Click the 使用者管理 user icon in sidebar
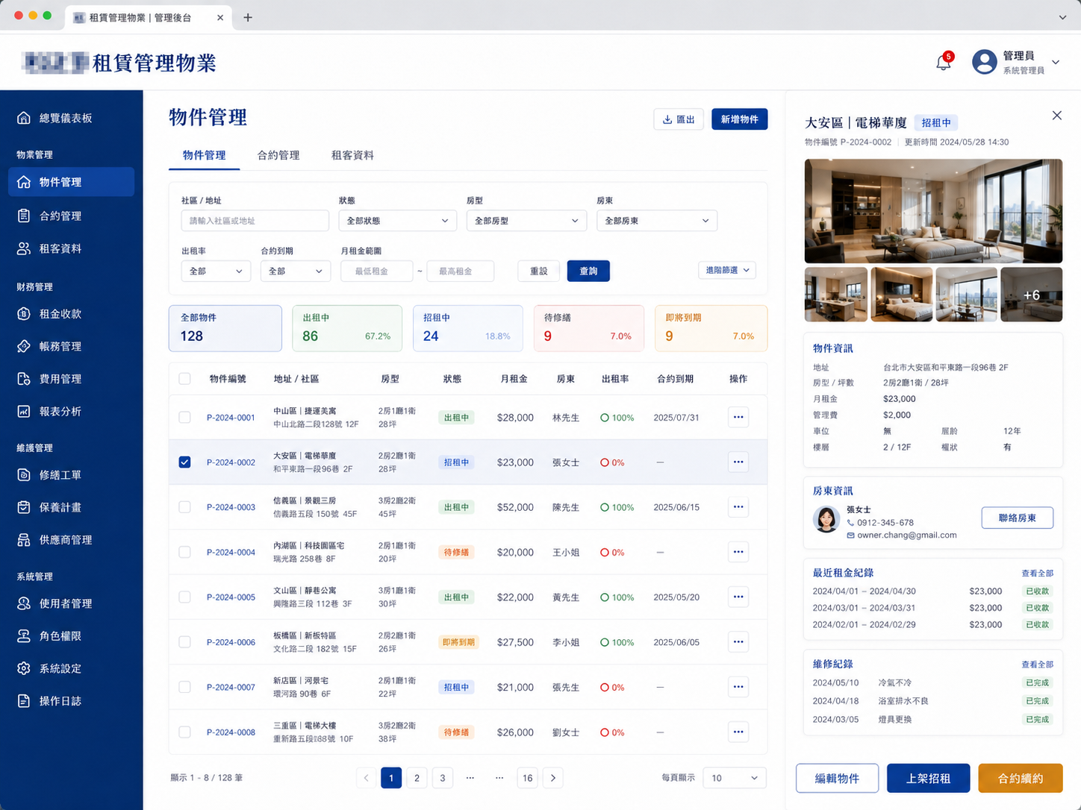 click(x=24, y=603)
